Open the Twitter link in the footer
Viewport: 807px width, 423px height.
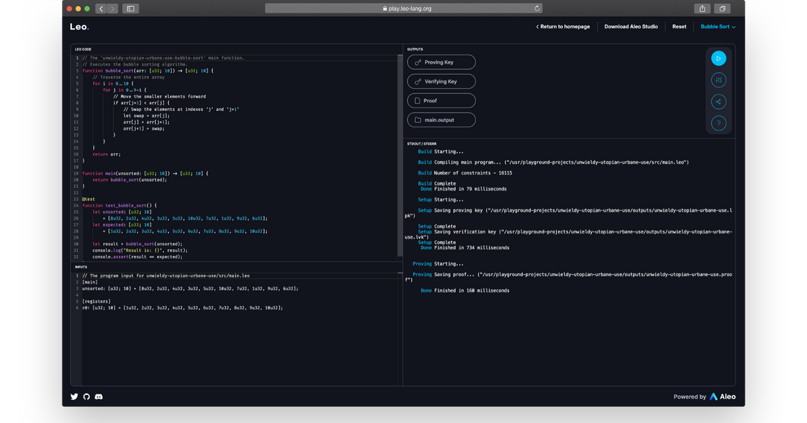[x=74, y=397]
